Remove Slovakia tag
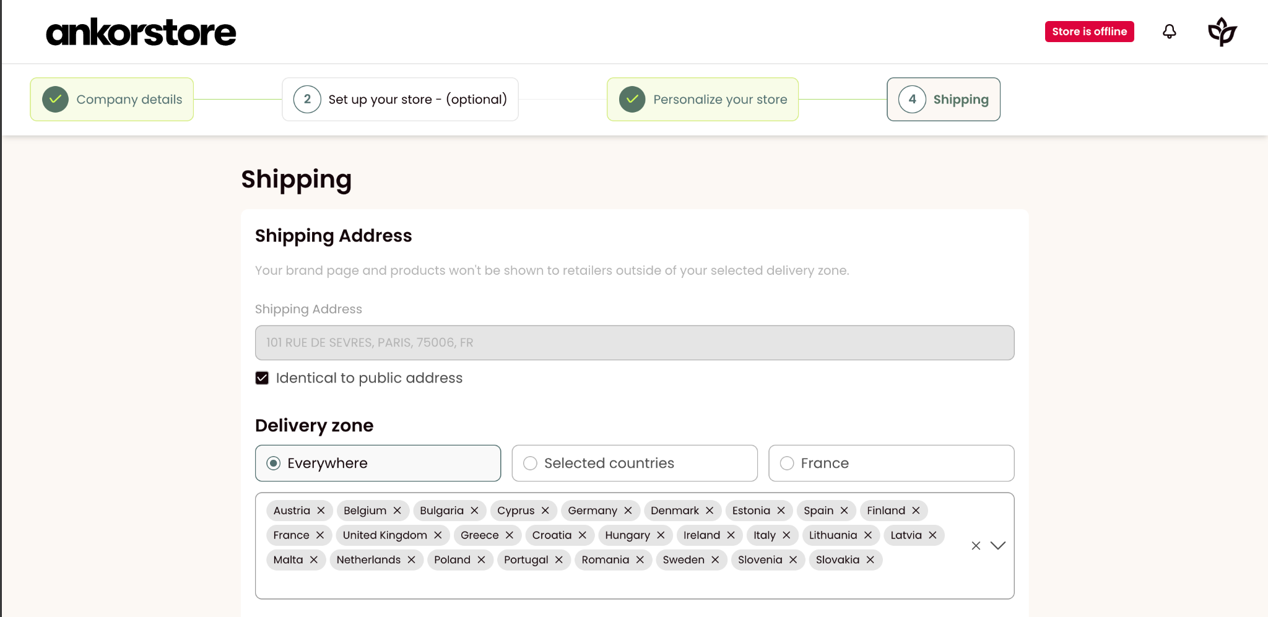The width and height of the screenshot is (1268, 617). click(870, 560)
